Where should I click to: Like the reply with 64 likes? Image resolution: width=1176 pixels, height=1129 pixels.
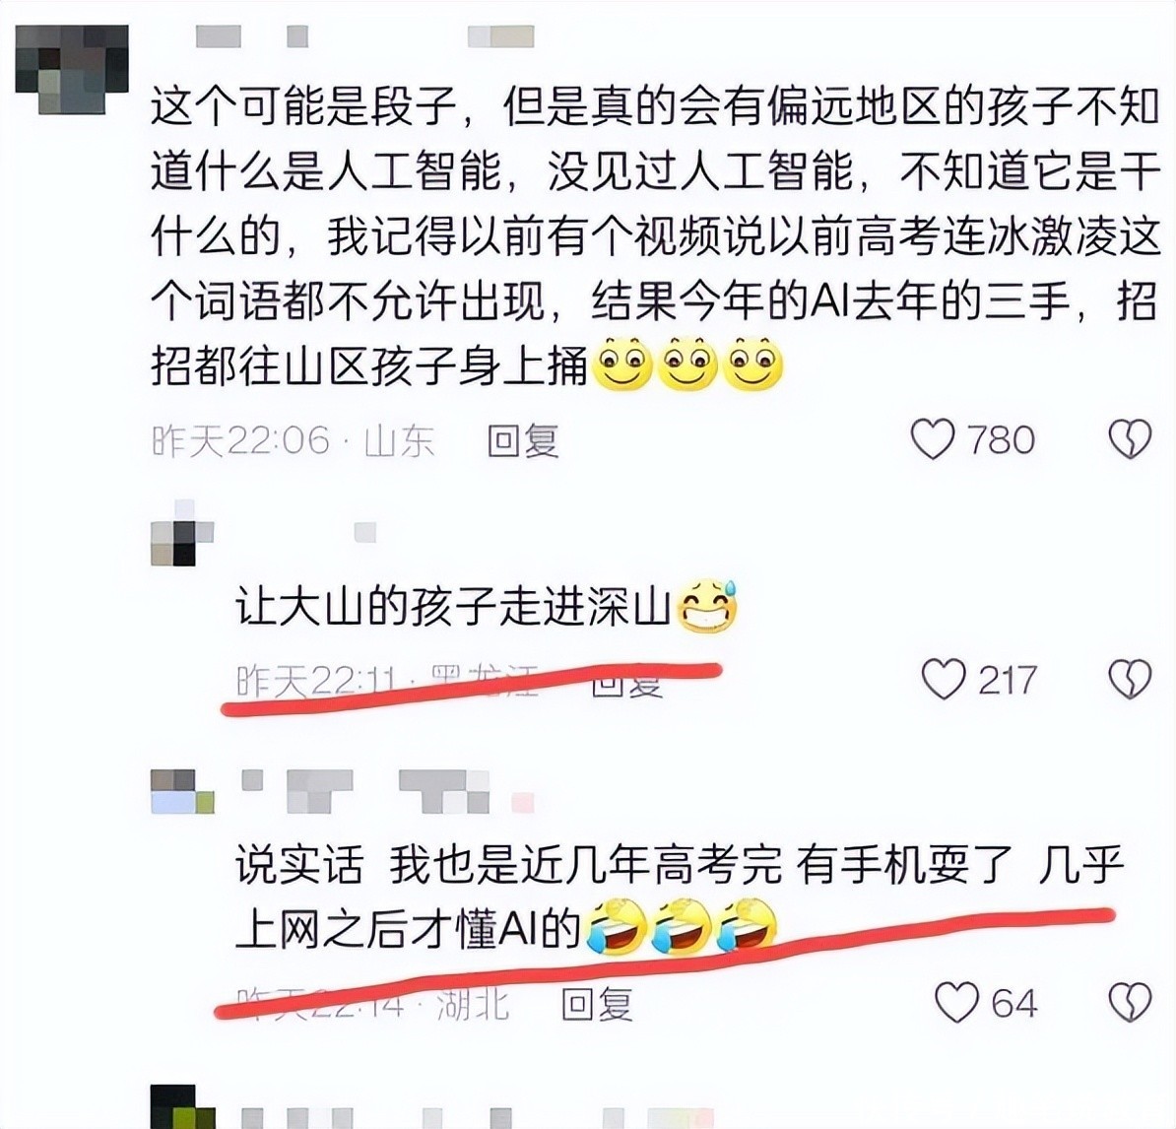tap(956, 1002)
